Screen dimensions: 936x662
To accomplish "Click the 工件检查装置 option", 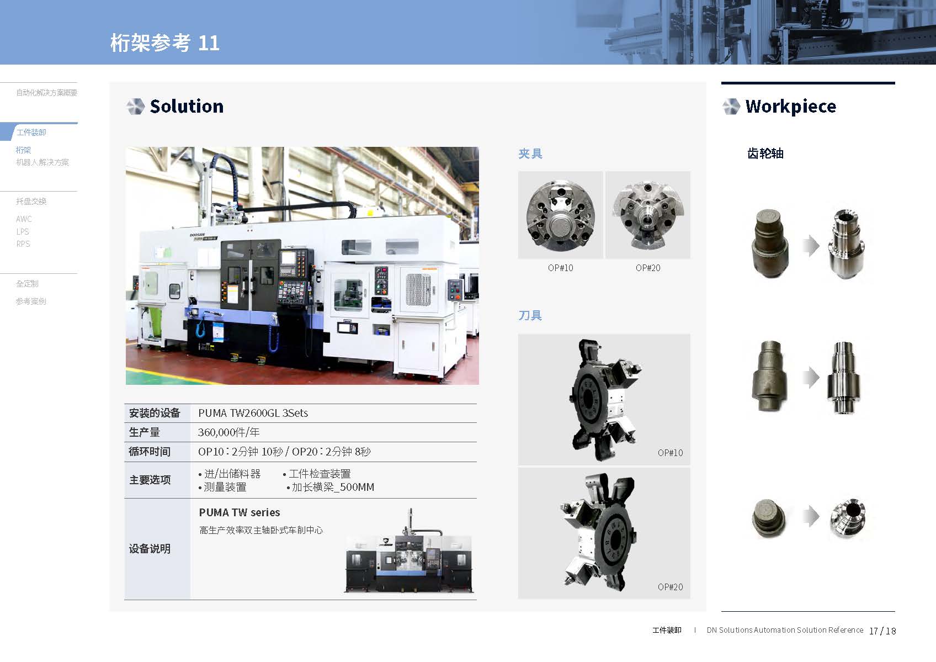I will (317, 474).
